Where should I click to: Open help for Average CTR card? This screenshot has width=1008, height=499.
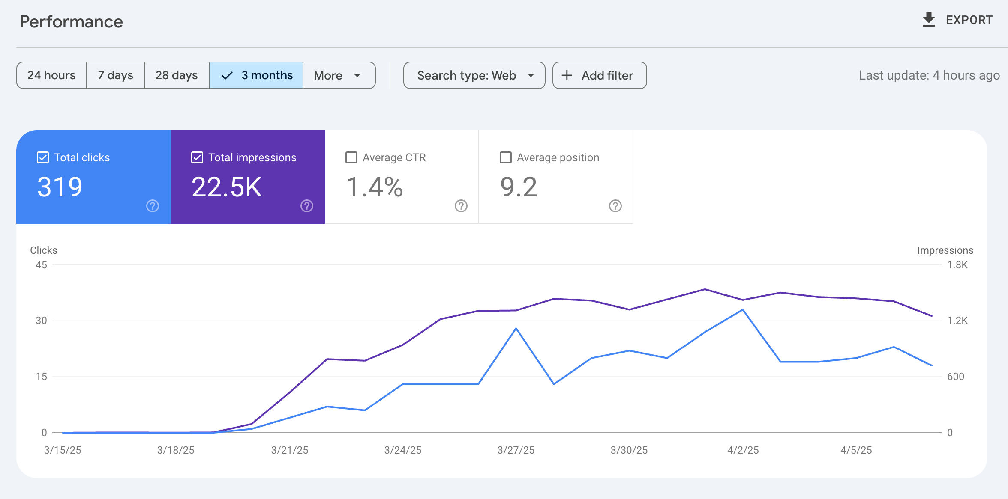460,206
